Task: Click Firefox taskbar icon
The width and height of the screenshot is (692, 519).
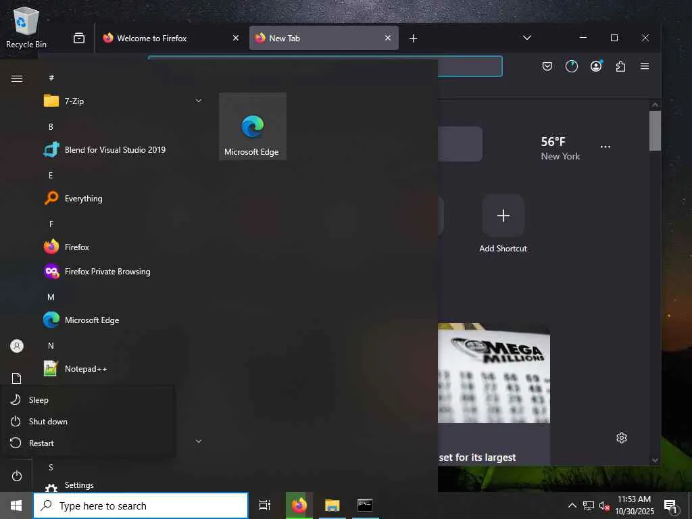Action: click(x=299, y=505)
